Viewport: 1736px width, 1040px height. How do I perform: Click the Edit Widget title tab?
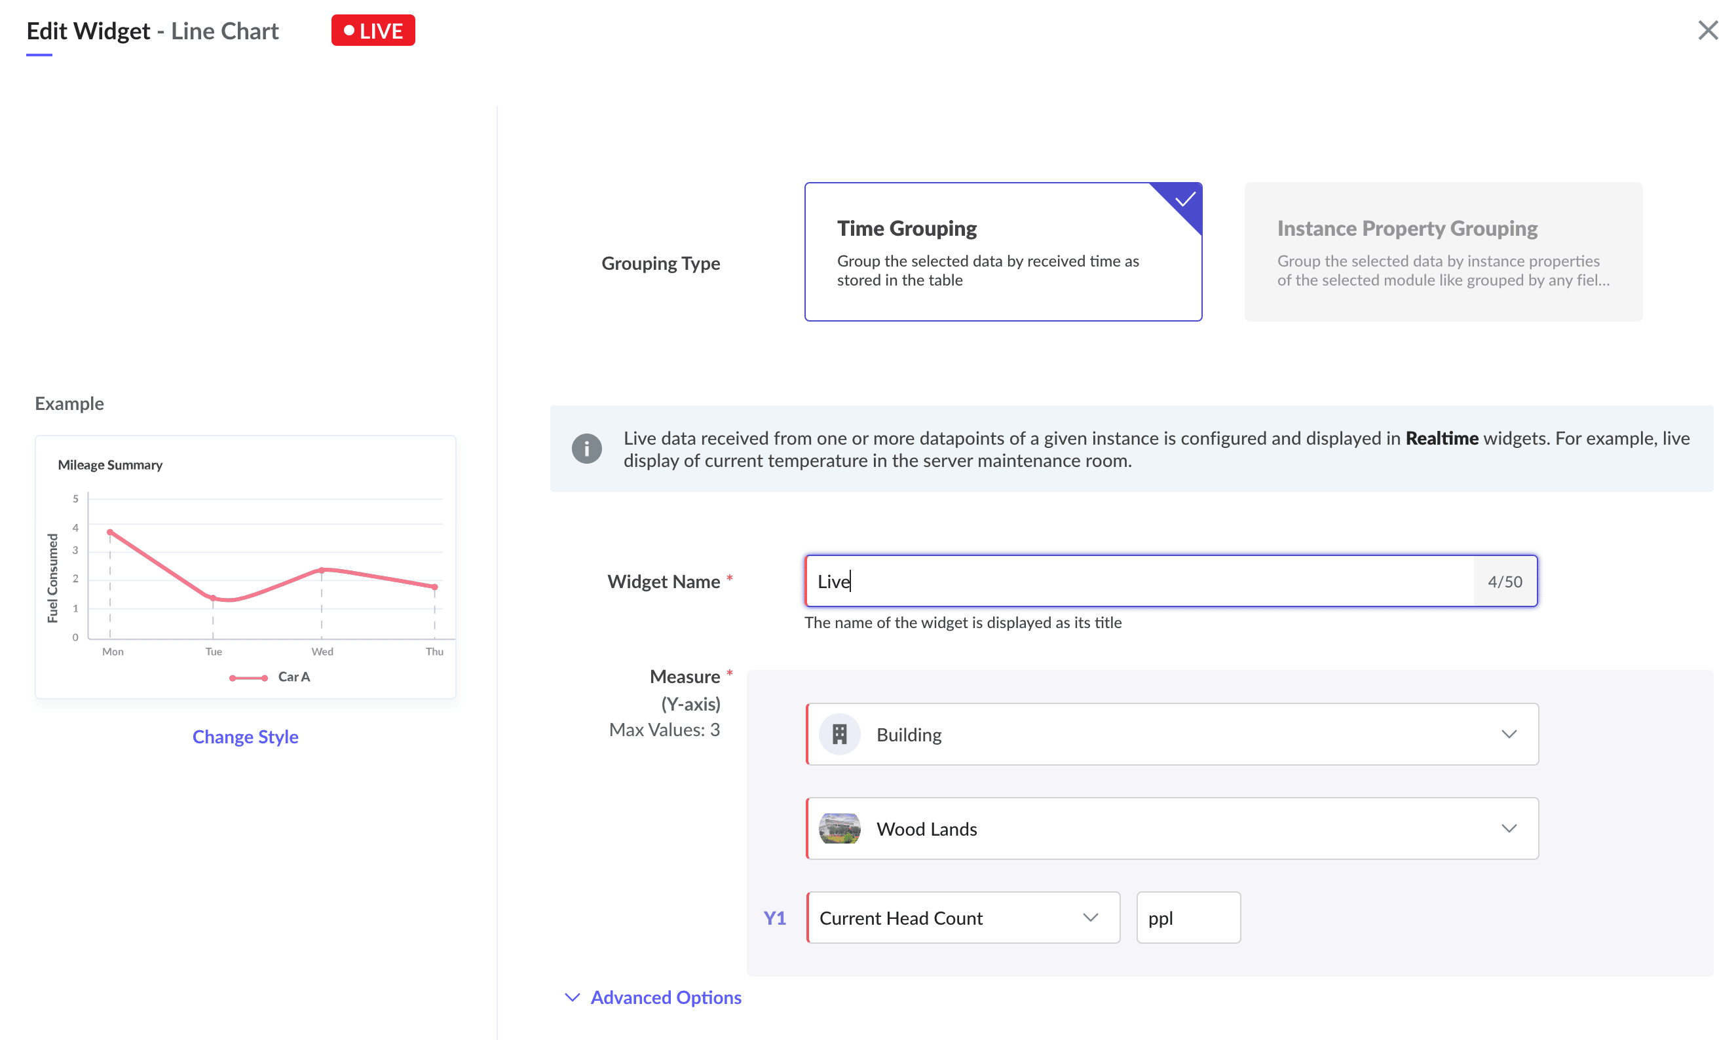click(88, 31)
